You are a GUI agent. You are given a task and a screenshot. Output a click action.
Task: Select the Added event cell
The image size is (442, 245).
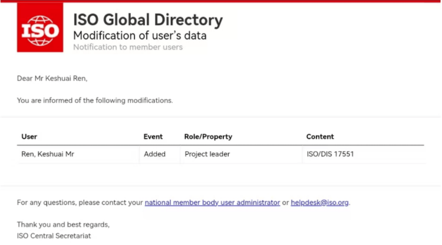155,154
